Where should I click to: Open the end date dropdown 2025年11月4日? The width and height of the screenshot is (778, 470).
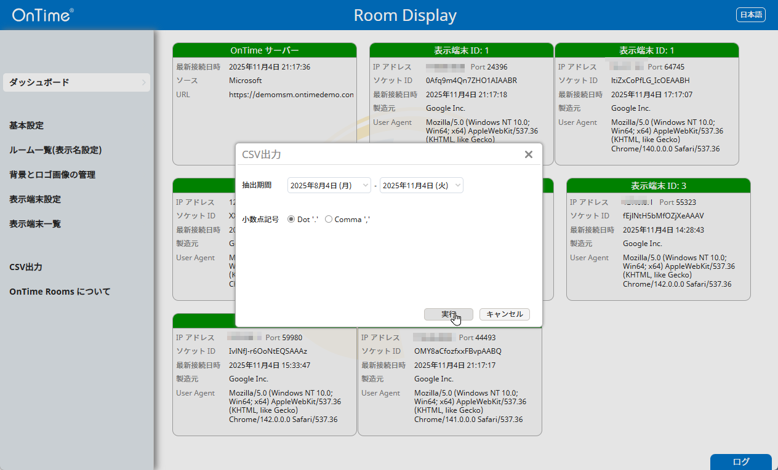click(x=422, y=185)
